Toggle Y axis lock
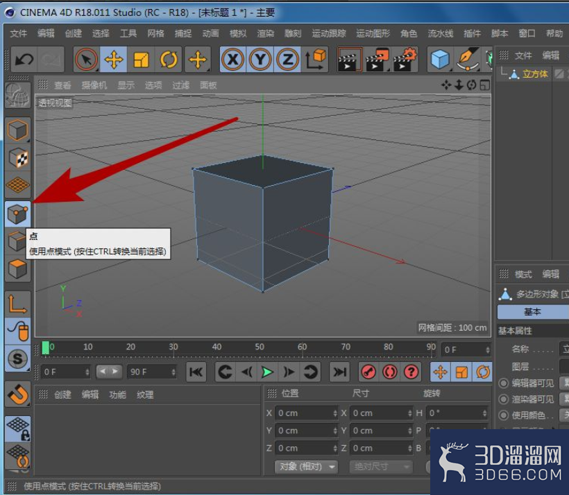Image resolution: width=569 pixels, height=495 pixels. (x=260, y=59)
